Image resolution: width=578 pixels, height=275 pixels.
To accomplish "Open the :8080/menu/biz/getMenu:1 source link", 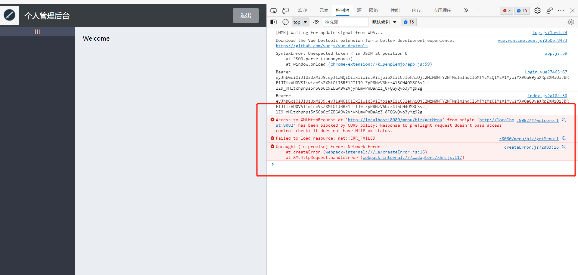I will tap(529, 139).
